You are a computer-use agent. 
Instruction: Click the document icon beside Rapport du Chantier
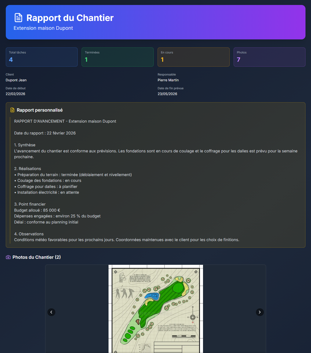[x=18, y=18]
